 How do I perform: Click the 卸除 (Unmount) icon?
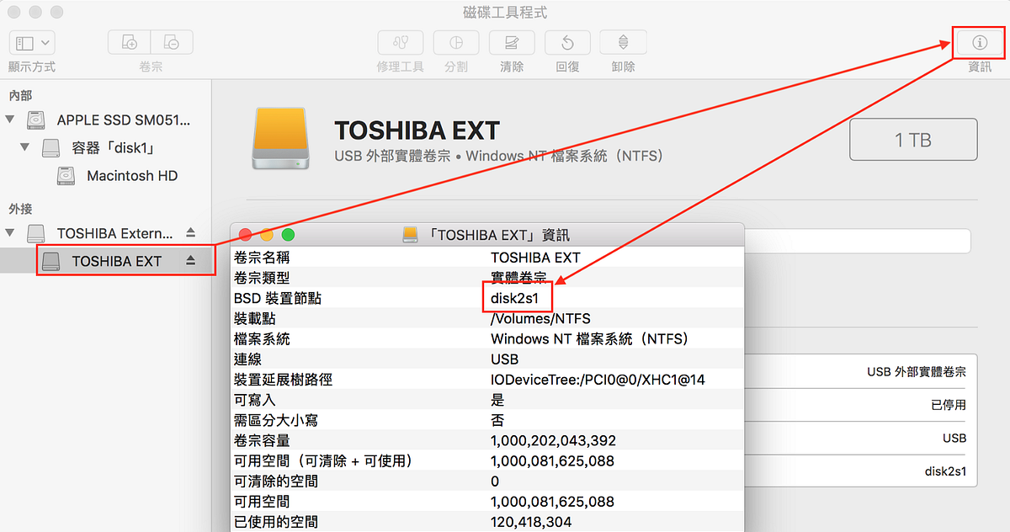pos(622,42)
